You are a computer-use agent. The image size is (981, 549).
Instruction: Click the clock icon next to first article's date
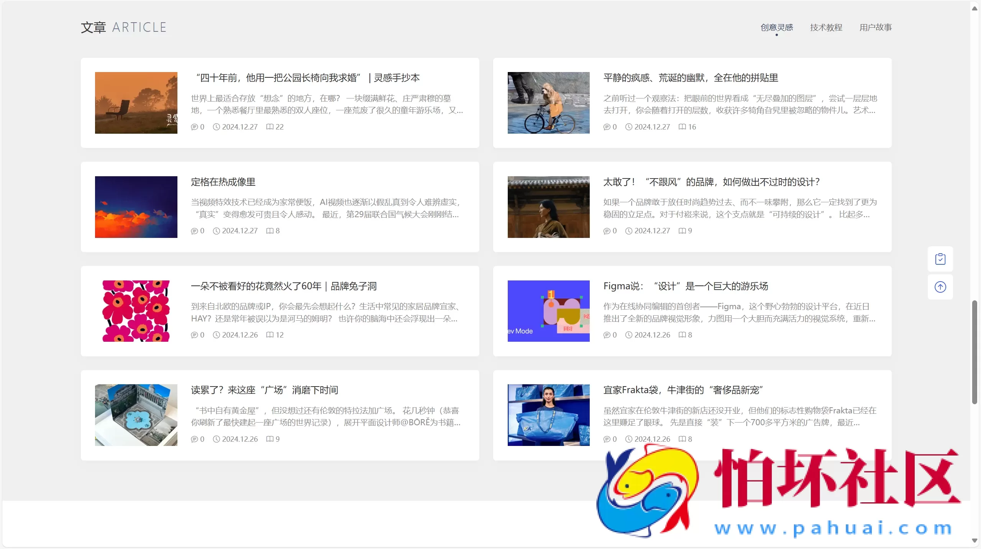(x=216, y=127)
